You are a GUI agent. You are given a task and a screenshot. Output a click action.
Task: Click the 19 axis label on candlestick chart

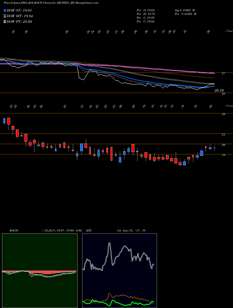223,155
